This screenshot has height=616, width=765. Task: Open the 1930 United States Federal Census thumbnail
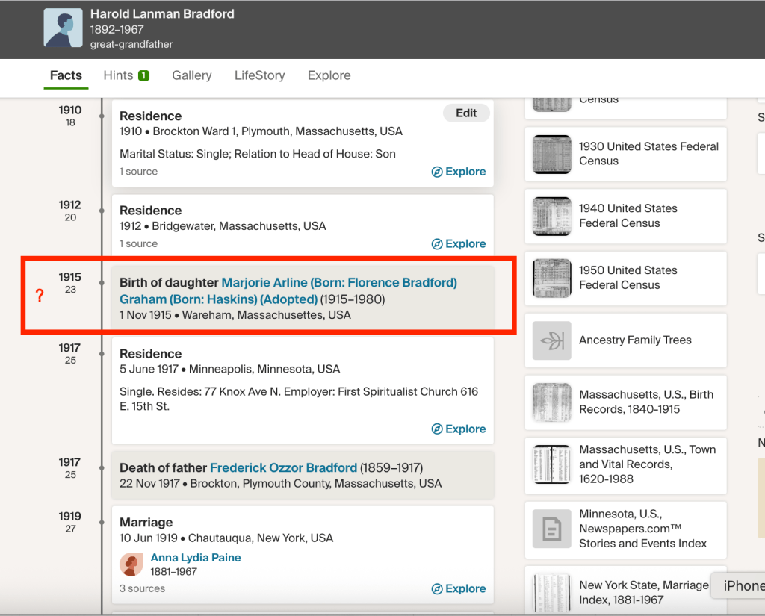pos(552,155)
